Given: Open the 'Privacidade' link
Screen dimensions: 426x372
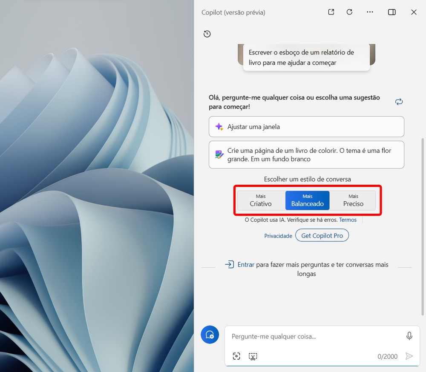Looking at the screenshot, I should point(278,235).
